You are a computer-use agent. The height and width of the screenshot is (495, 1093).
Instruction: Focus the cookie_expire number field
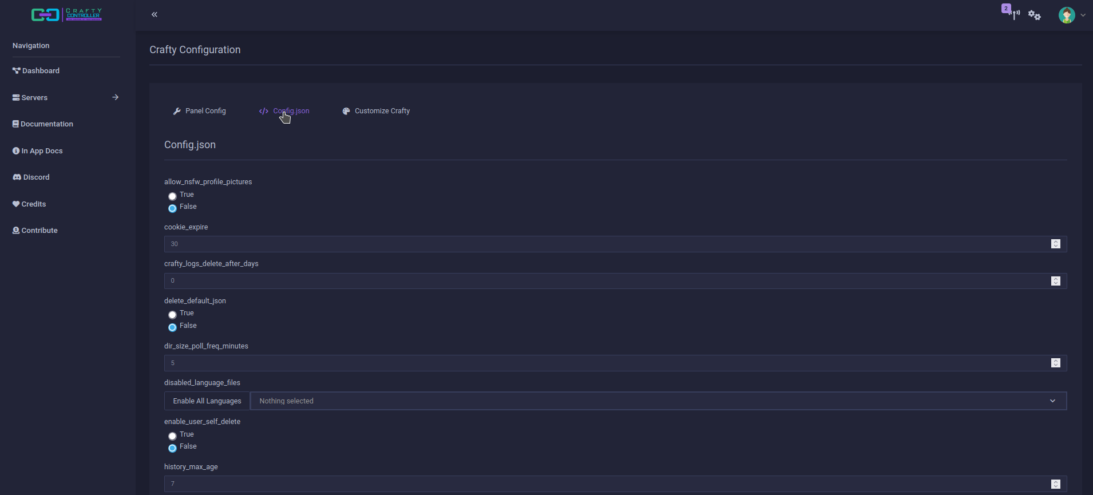click(x=615, y=244)
